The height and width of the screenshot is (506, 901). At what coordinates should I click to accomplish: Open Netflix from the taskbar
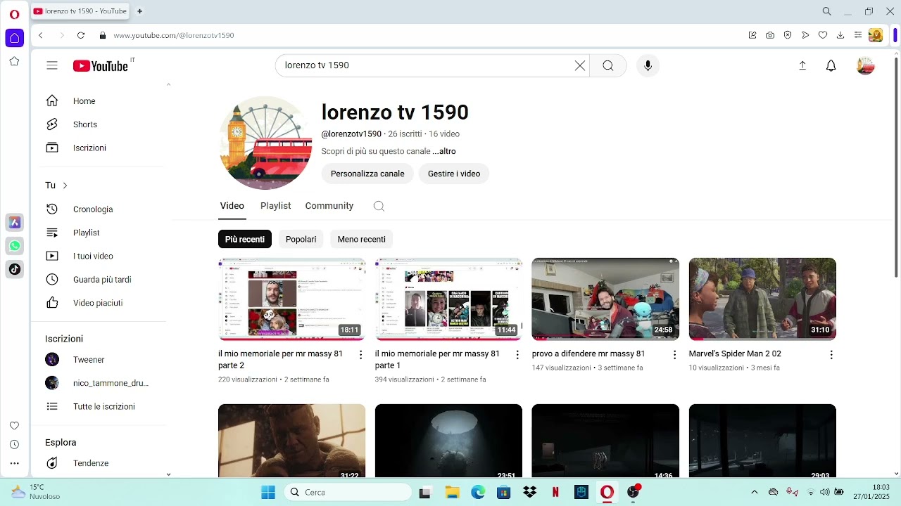[555, 492]
